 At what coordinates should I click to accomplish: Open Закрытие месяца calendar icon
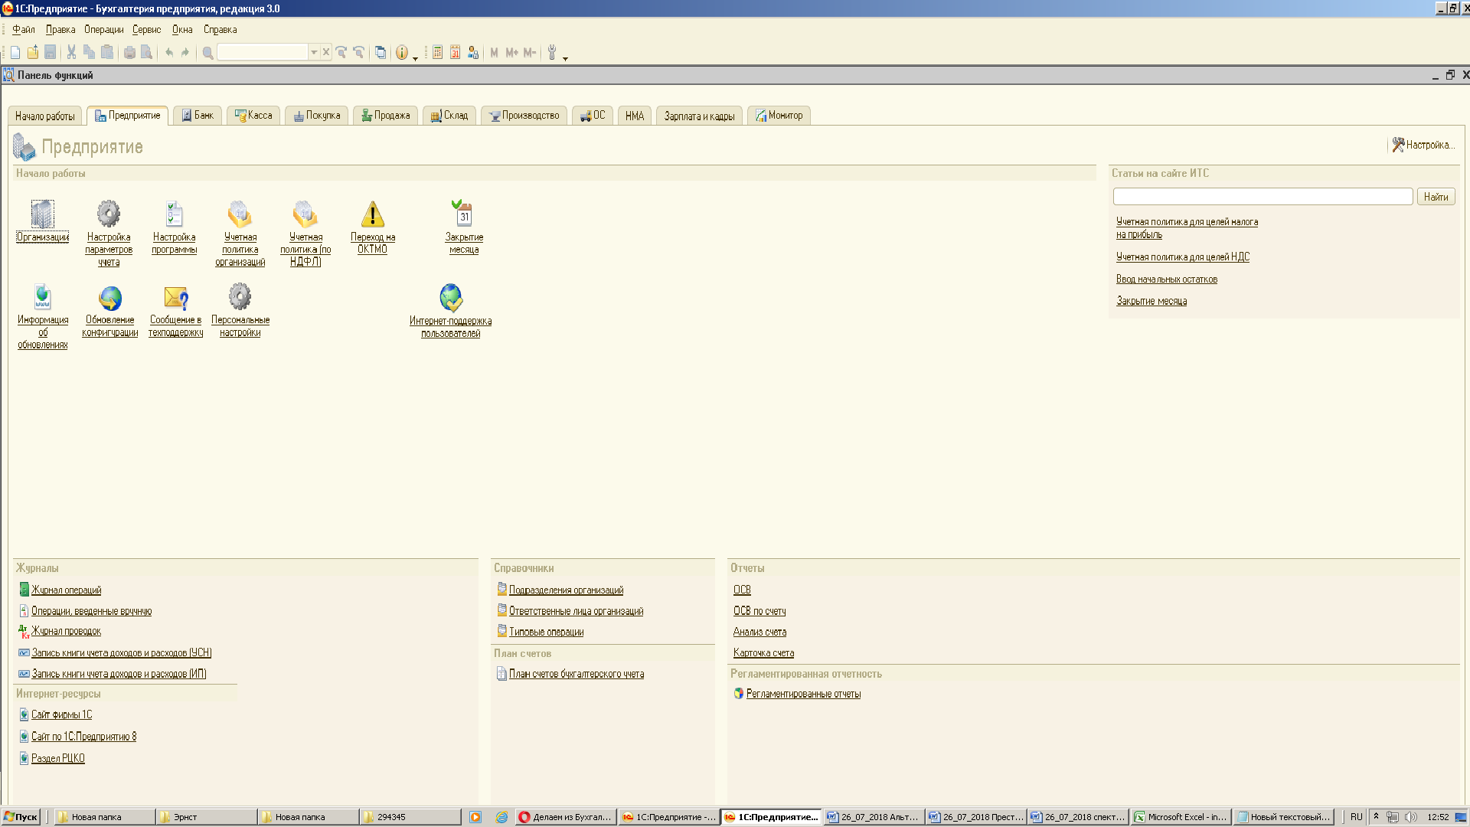(x=463, y=213)
